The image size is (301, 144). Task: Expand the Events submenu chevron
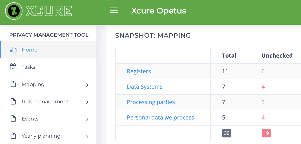(x=87, y=119)
